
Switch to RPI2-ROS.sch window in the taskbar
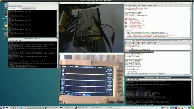[98, 108]
